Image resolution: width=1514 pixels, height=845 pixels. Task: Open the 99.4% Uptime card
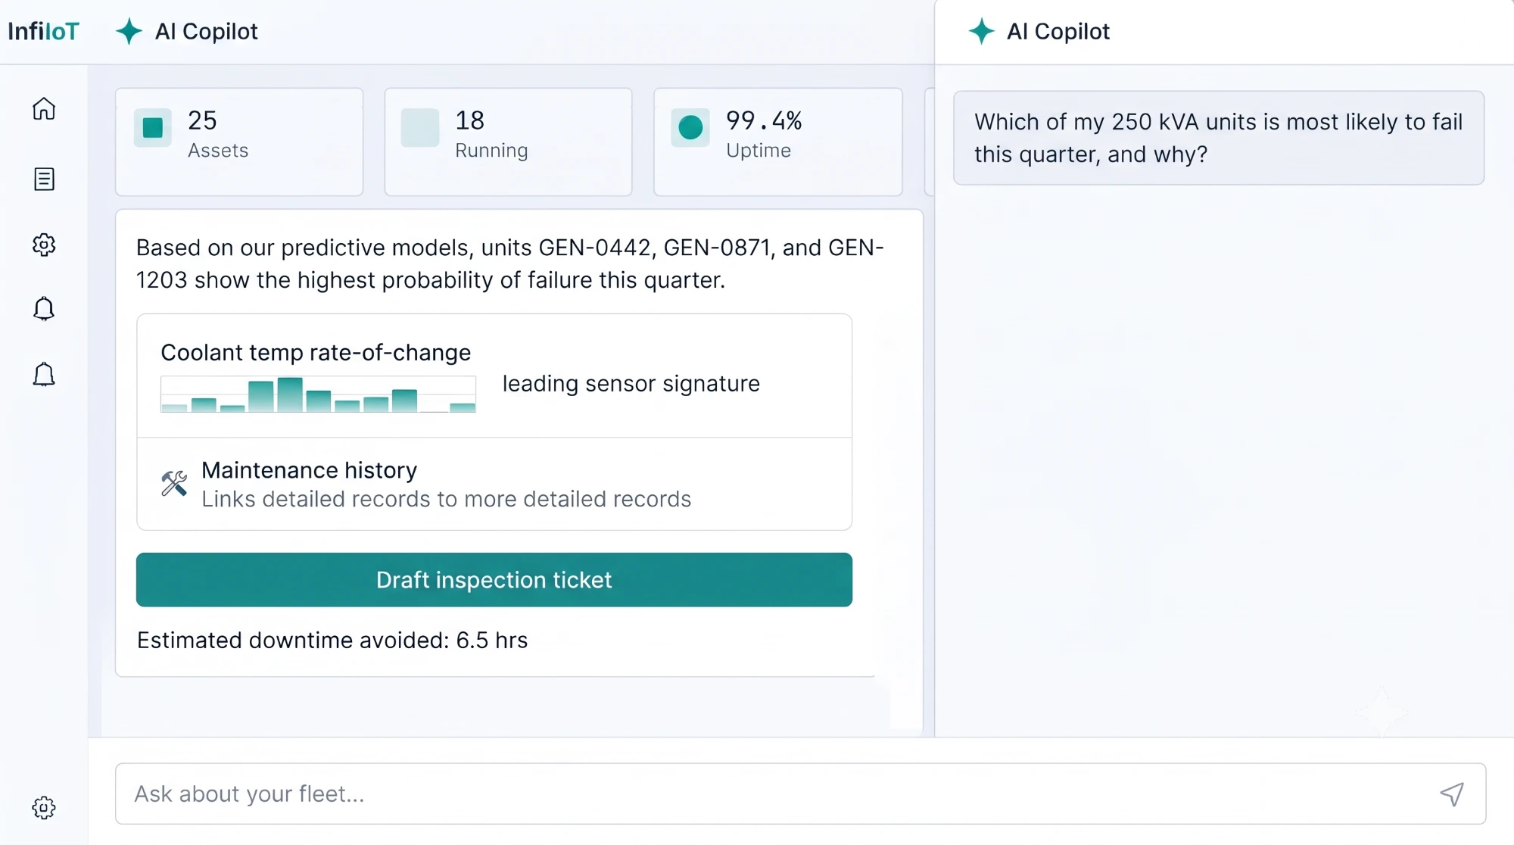point(778,142)
